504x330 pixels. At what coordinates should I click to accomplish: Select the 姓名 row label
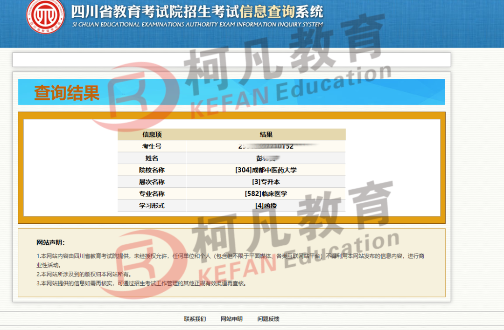[152, 158]
